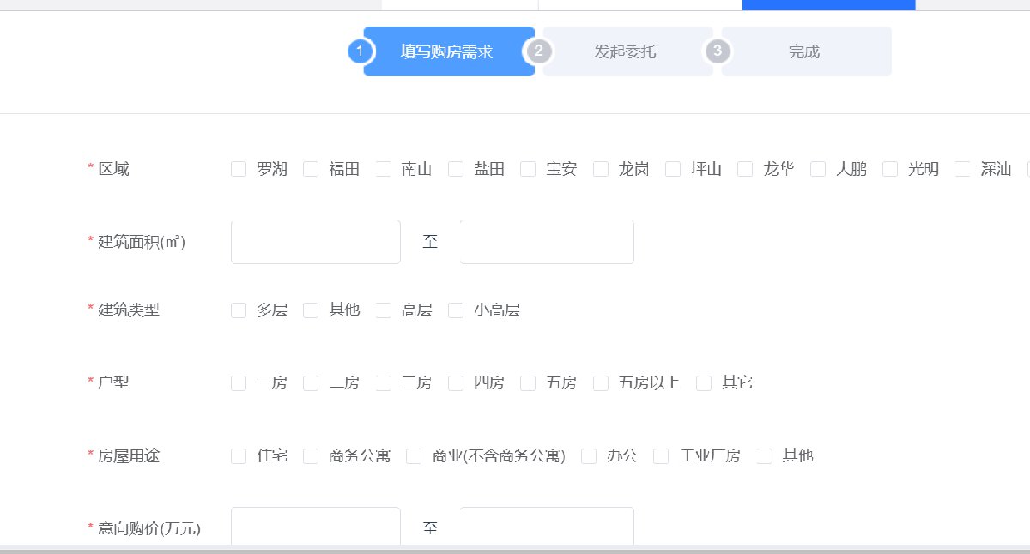Tick the 工业厂房 usage checkbox
The image size is (1030, 554).
click(661, 456)
